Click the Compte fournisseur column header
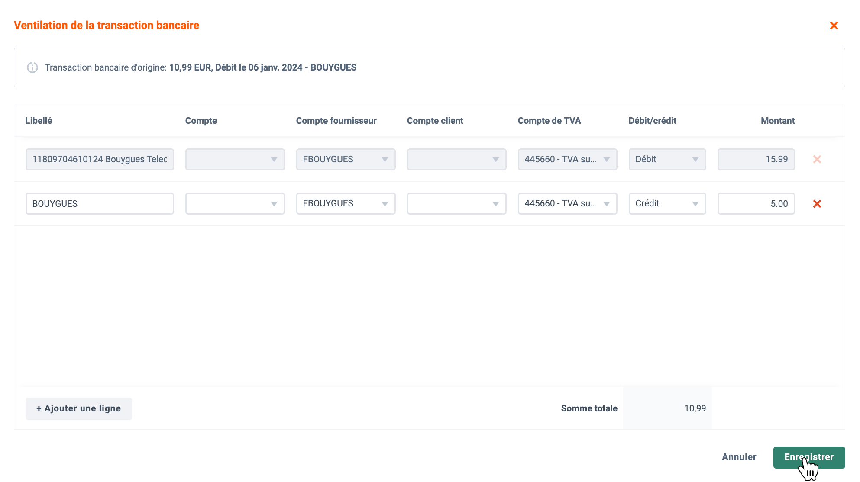 pos(336,121)
